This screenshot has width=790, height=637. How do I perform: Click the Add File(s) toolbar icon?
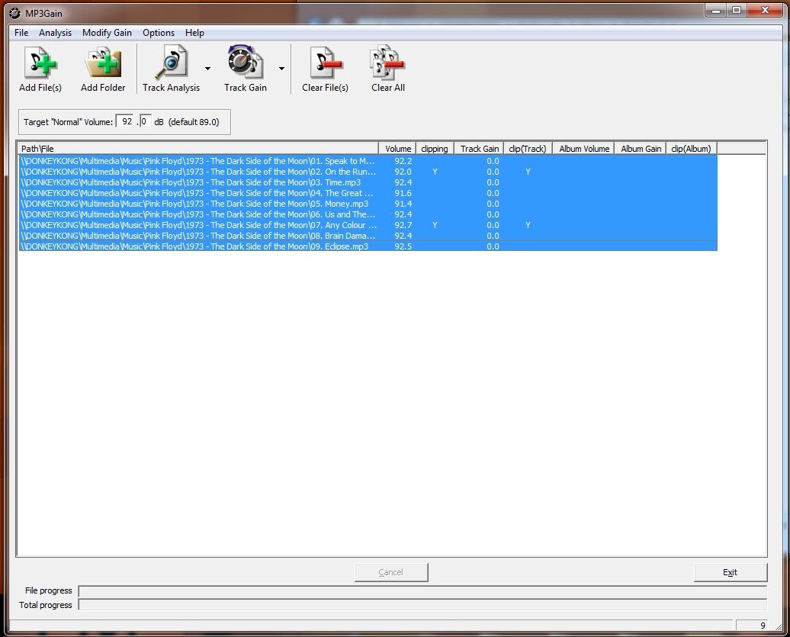40,63
